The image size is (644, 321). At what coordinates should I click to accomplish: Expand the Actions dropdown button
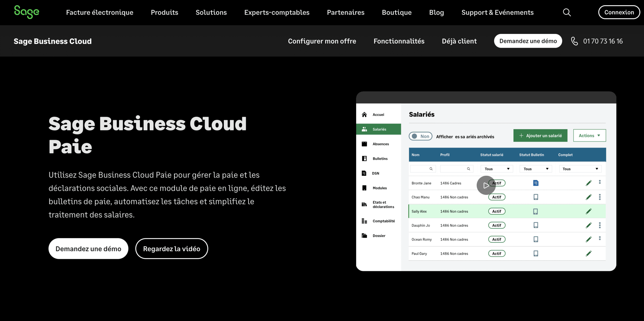[589, 135]
